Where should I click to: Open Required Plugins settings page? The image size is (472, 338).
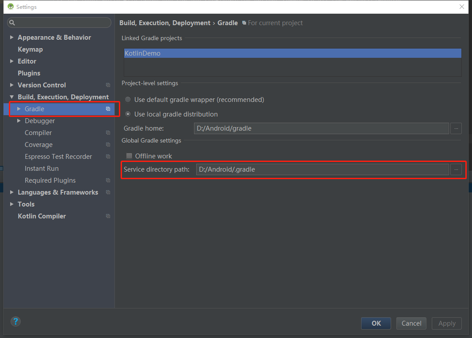click(50, 180)
